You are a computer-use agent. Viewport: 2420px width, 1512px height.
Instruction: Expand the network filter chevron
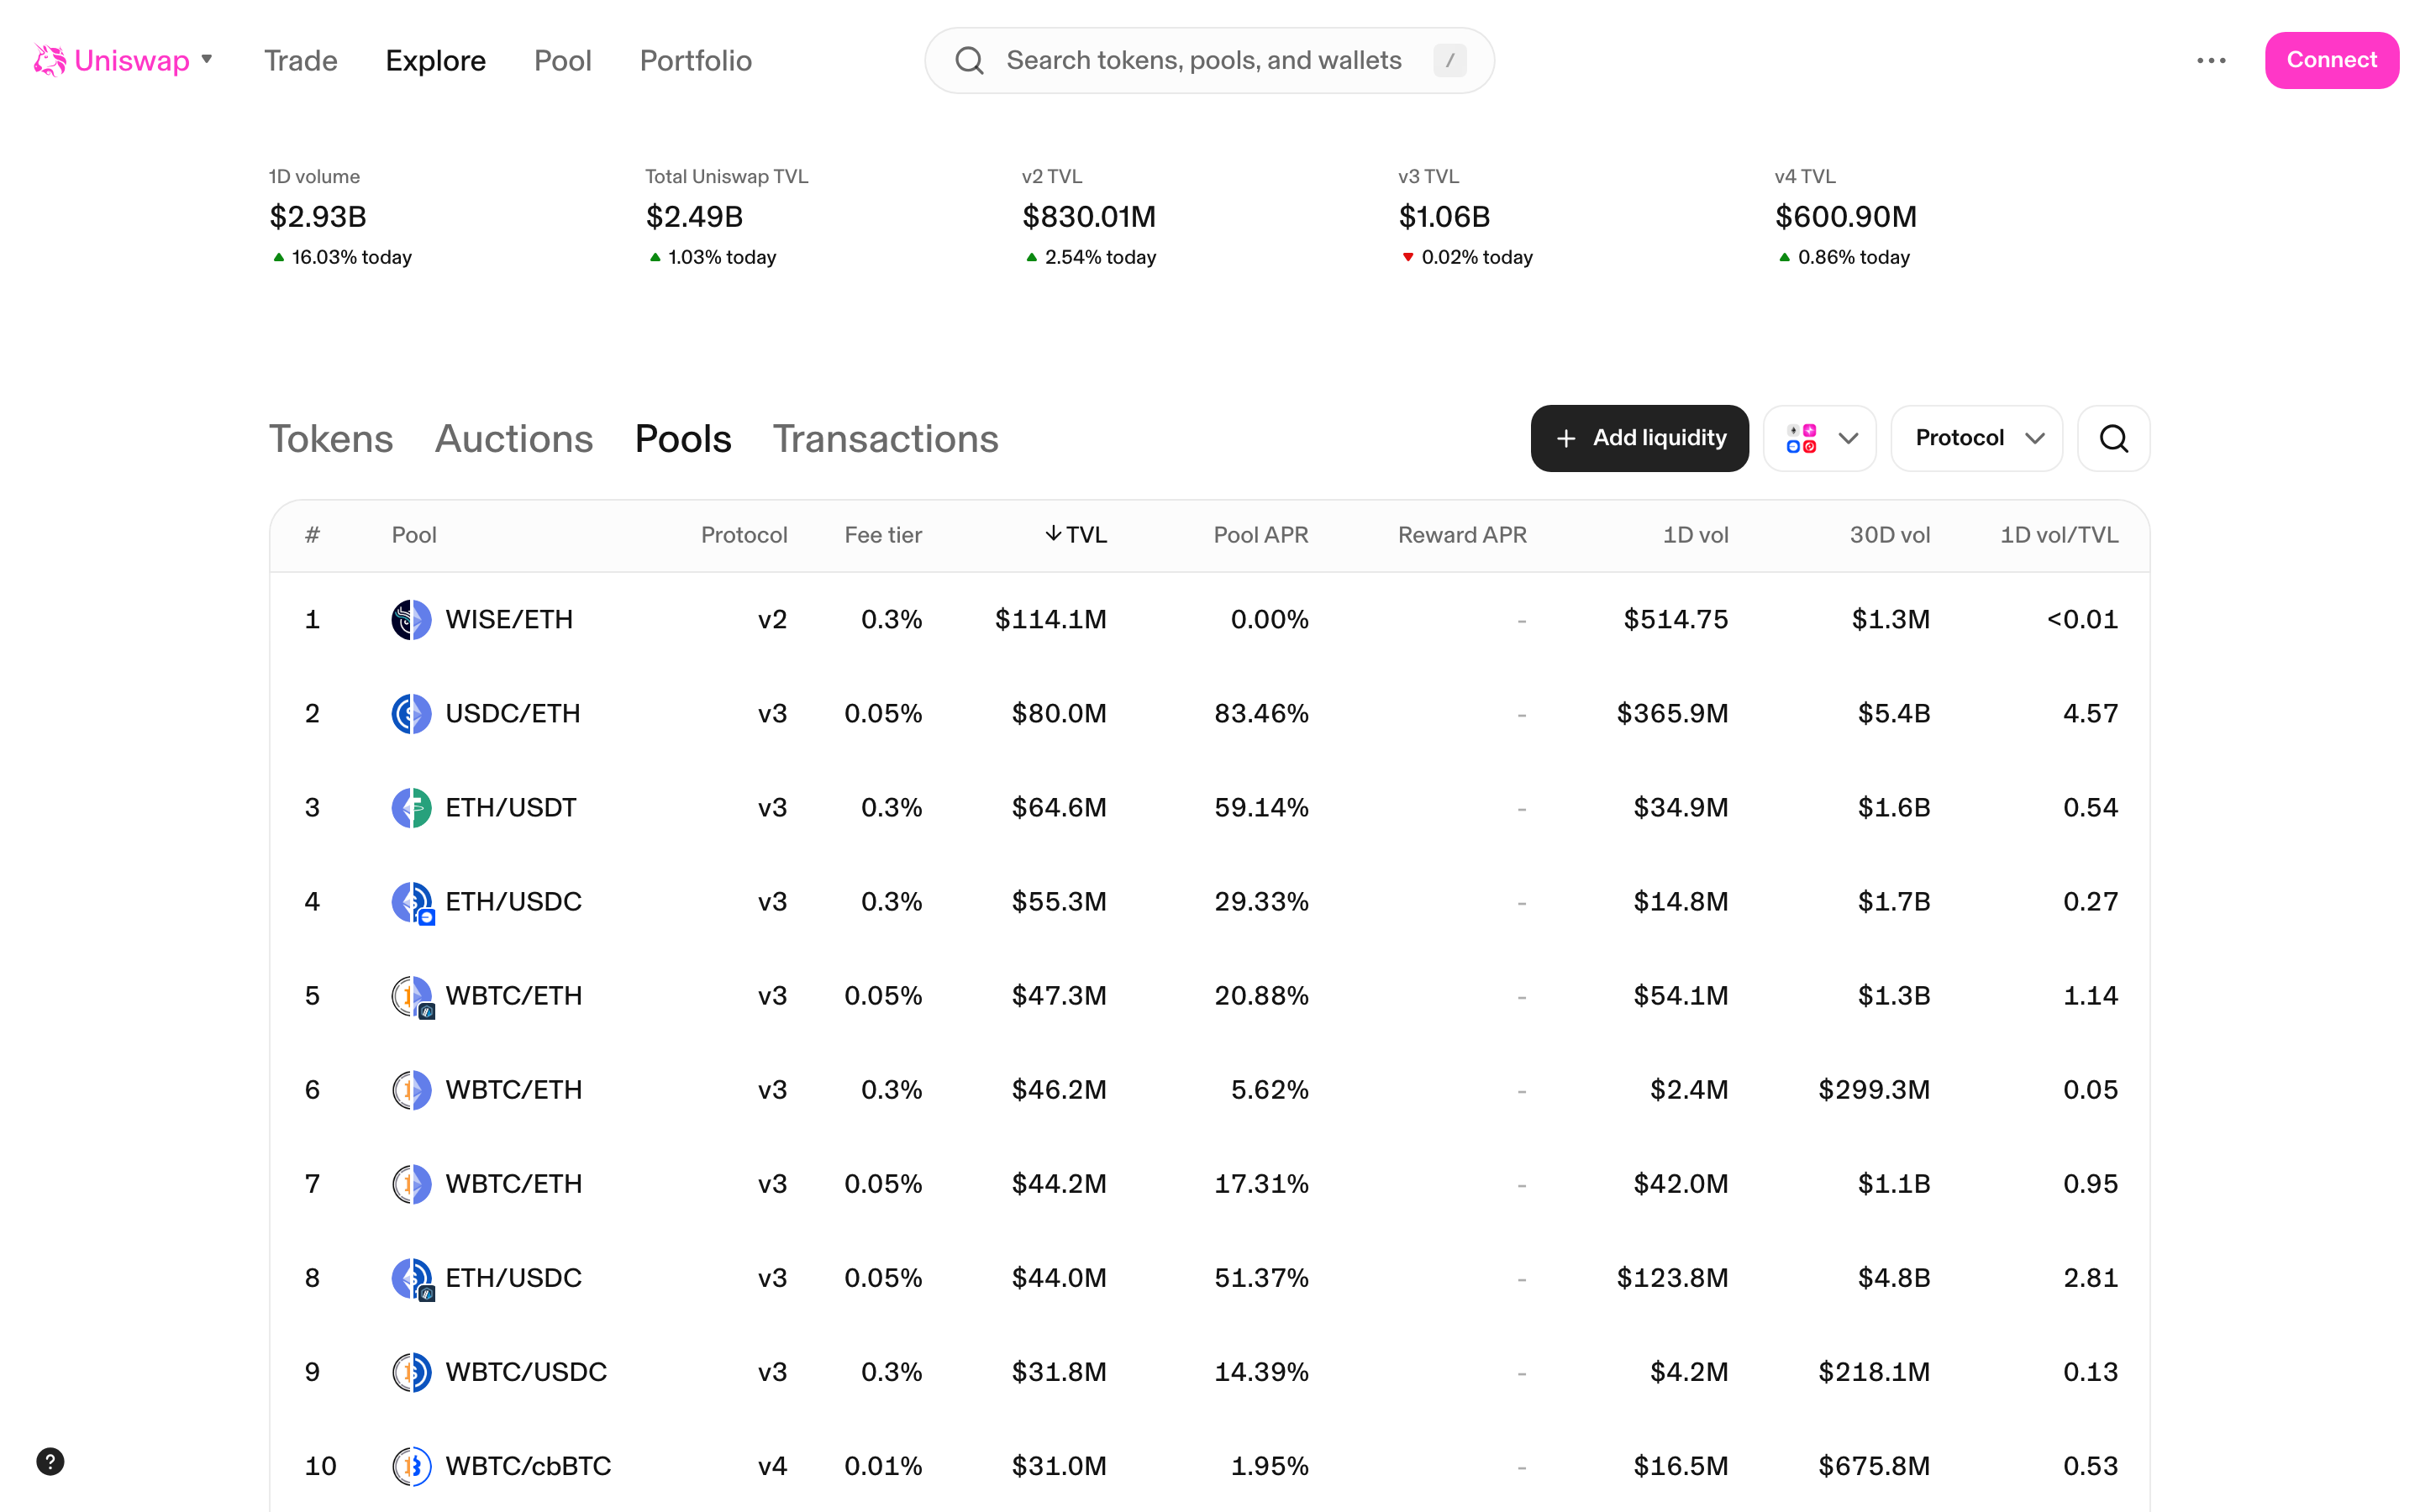pyautogui.click(x=1848, y=438)
